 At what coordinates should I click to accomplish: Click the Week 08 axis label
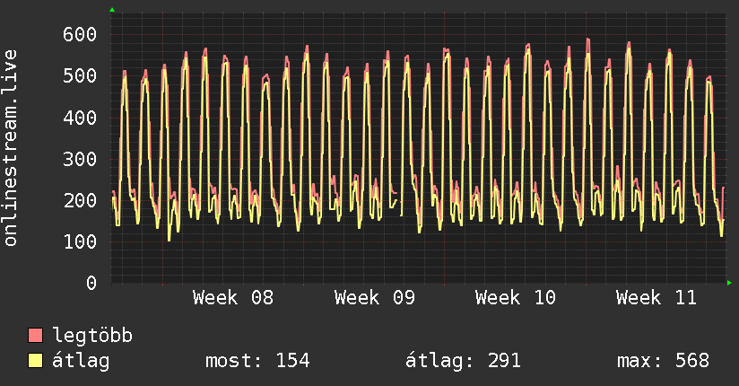(233, 298)
